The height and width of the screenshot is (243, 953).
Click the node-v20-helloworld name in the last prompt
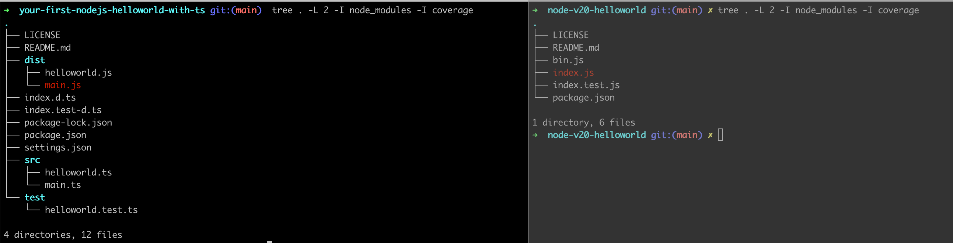click(596, 135)
